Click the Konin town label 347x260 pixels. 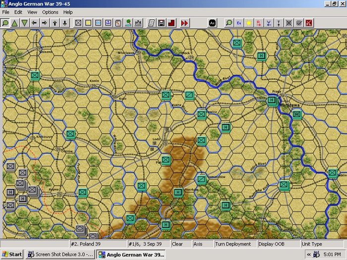pos(94,81)
